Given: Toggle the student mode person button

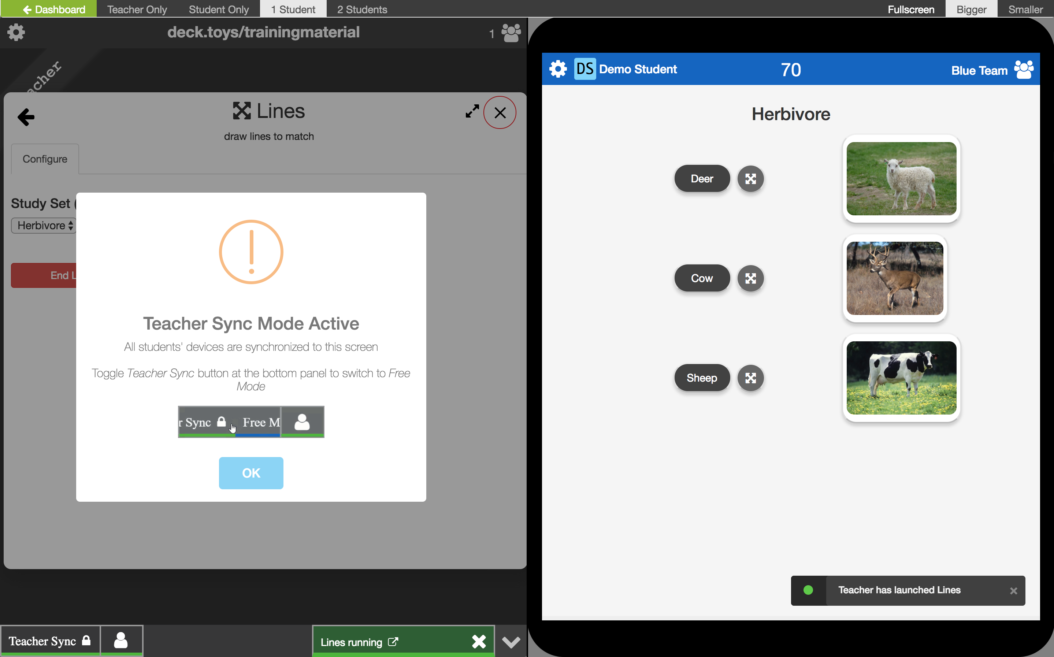Looking at the screenshot, I should [x=121, y=641].
